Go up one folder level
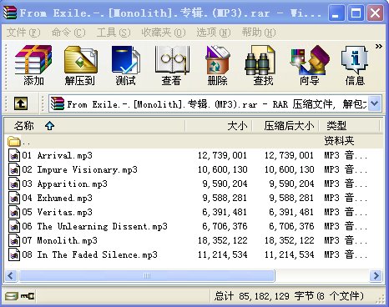Viewport: 389px width, 307px height. pyautogui.click(x=21, y=103)
